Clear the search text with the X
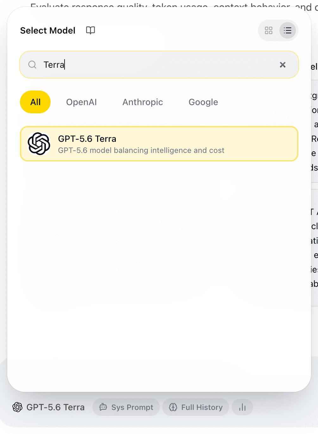The image size is (318, 434). tap(283, 65)
